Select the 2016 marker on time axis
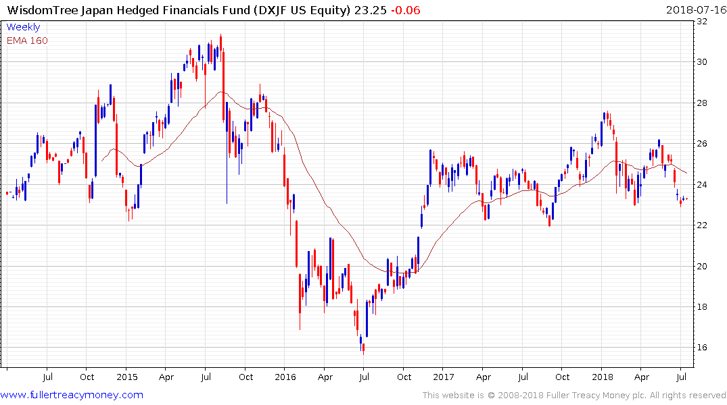Screen dimensions: 727x405 pos(285,377)
